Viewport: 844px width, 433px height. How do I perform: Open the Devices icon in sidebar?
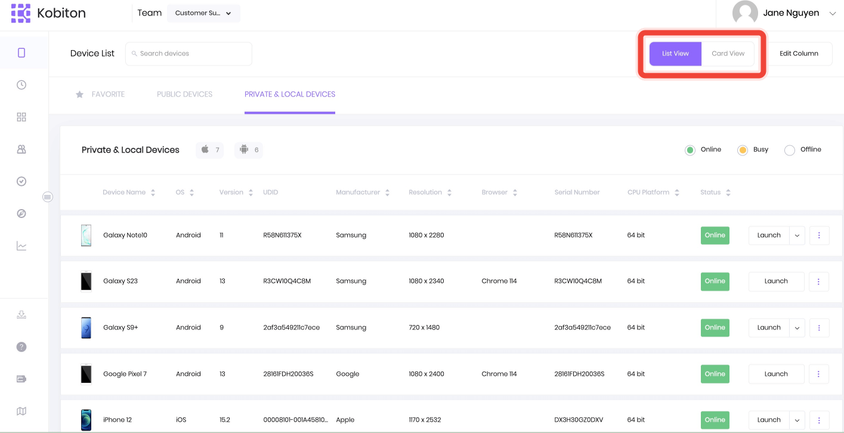(x=21, y=53)
